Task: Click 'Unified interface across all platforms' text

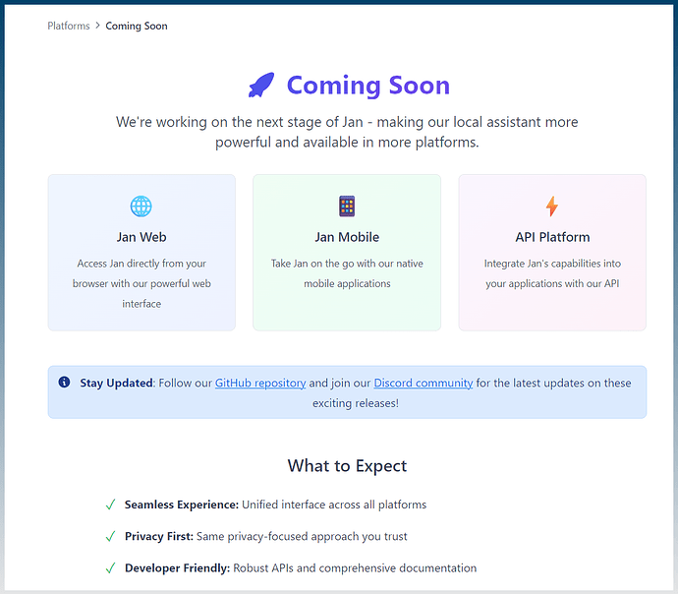Action: (334, 505)
